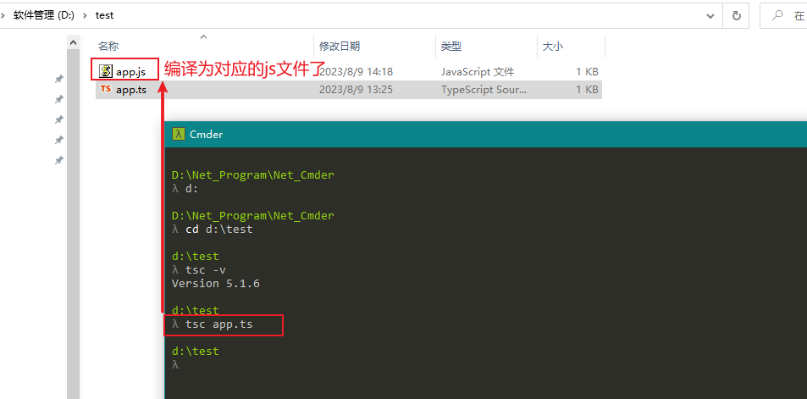Click the Cmder window title text
This screenshot has width=807, height=399.
point(207,135)
